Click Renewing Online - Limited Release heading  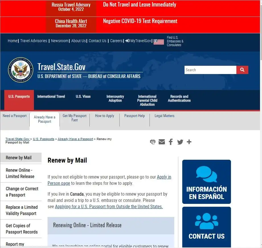coord(87,225)
